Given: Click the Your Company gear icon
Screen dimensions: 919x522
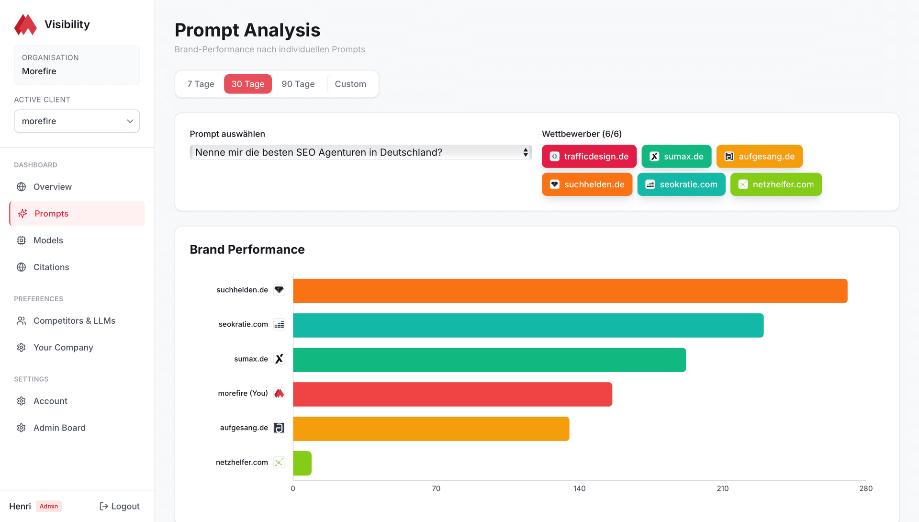Looking at the screenshot, I should click(22, 347).
